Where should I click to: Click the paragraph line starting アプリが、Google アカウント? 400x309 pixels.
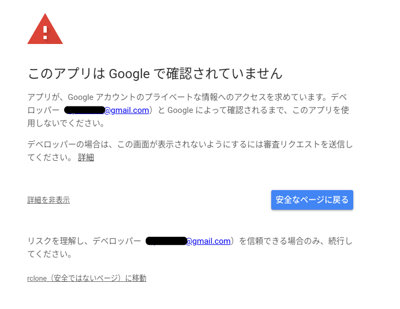187,97
